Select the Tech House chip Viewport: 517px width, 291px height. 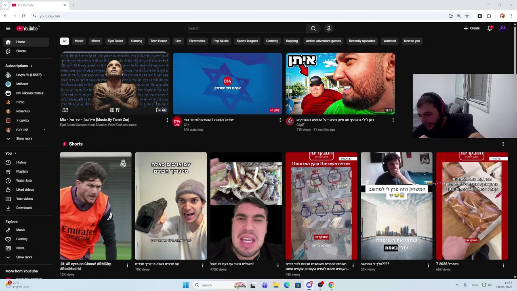pyautogui.click(x=159, y=41)
